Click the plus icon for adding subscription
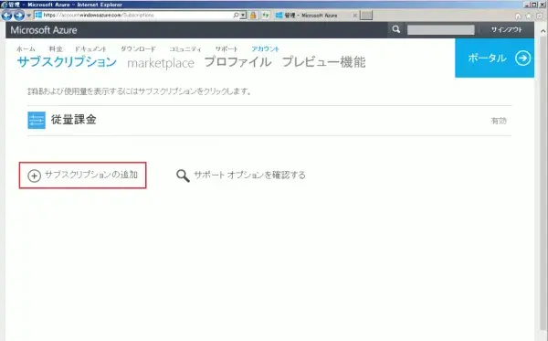This screenshot has width=548, height=341. coord(35,176)
